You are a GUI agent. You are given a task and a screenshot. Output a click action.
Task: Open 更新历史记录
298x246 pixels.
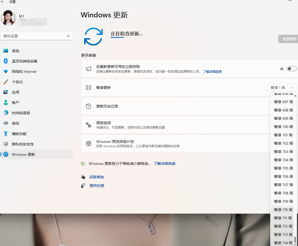tap(175, 106)
